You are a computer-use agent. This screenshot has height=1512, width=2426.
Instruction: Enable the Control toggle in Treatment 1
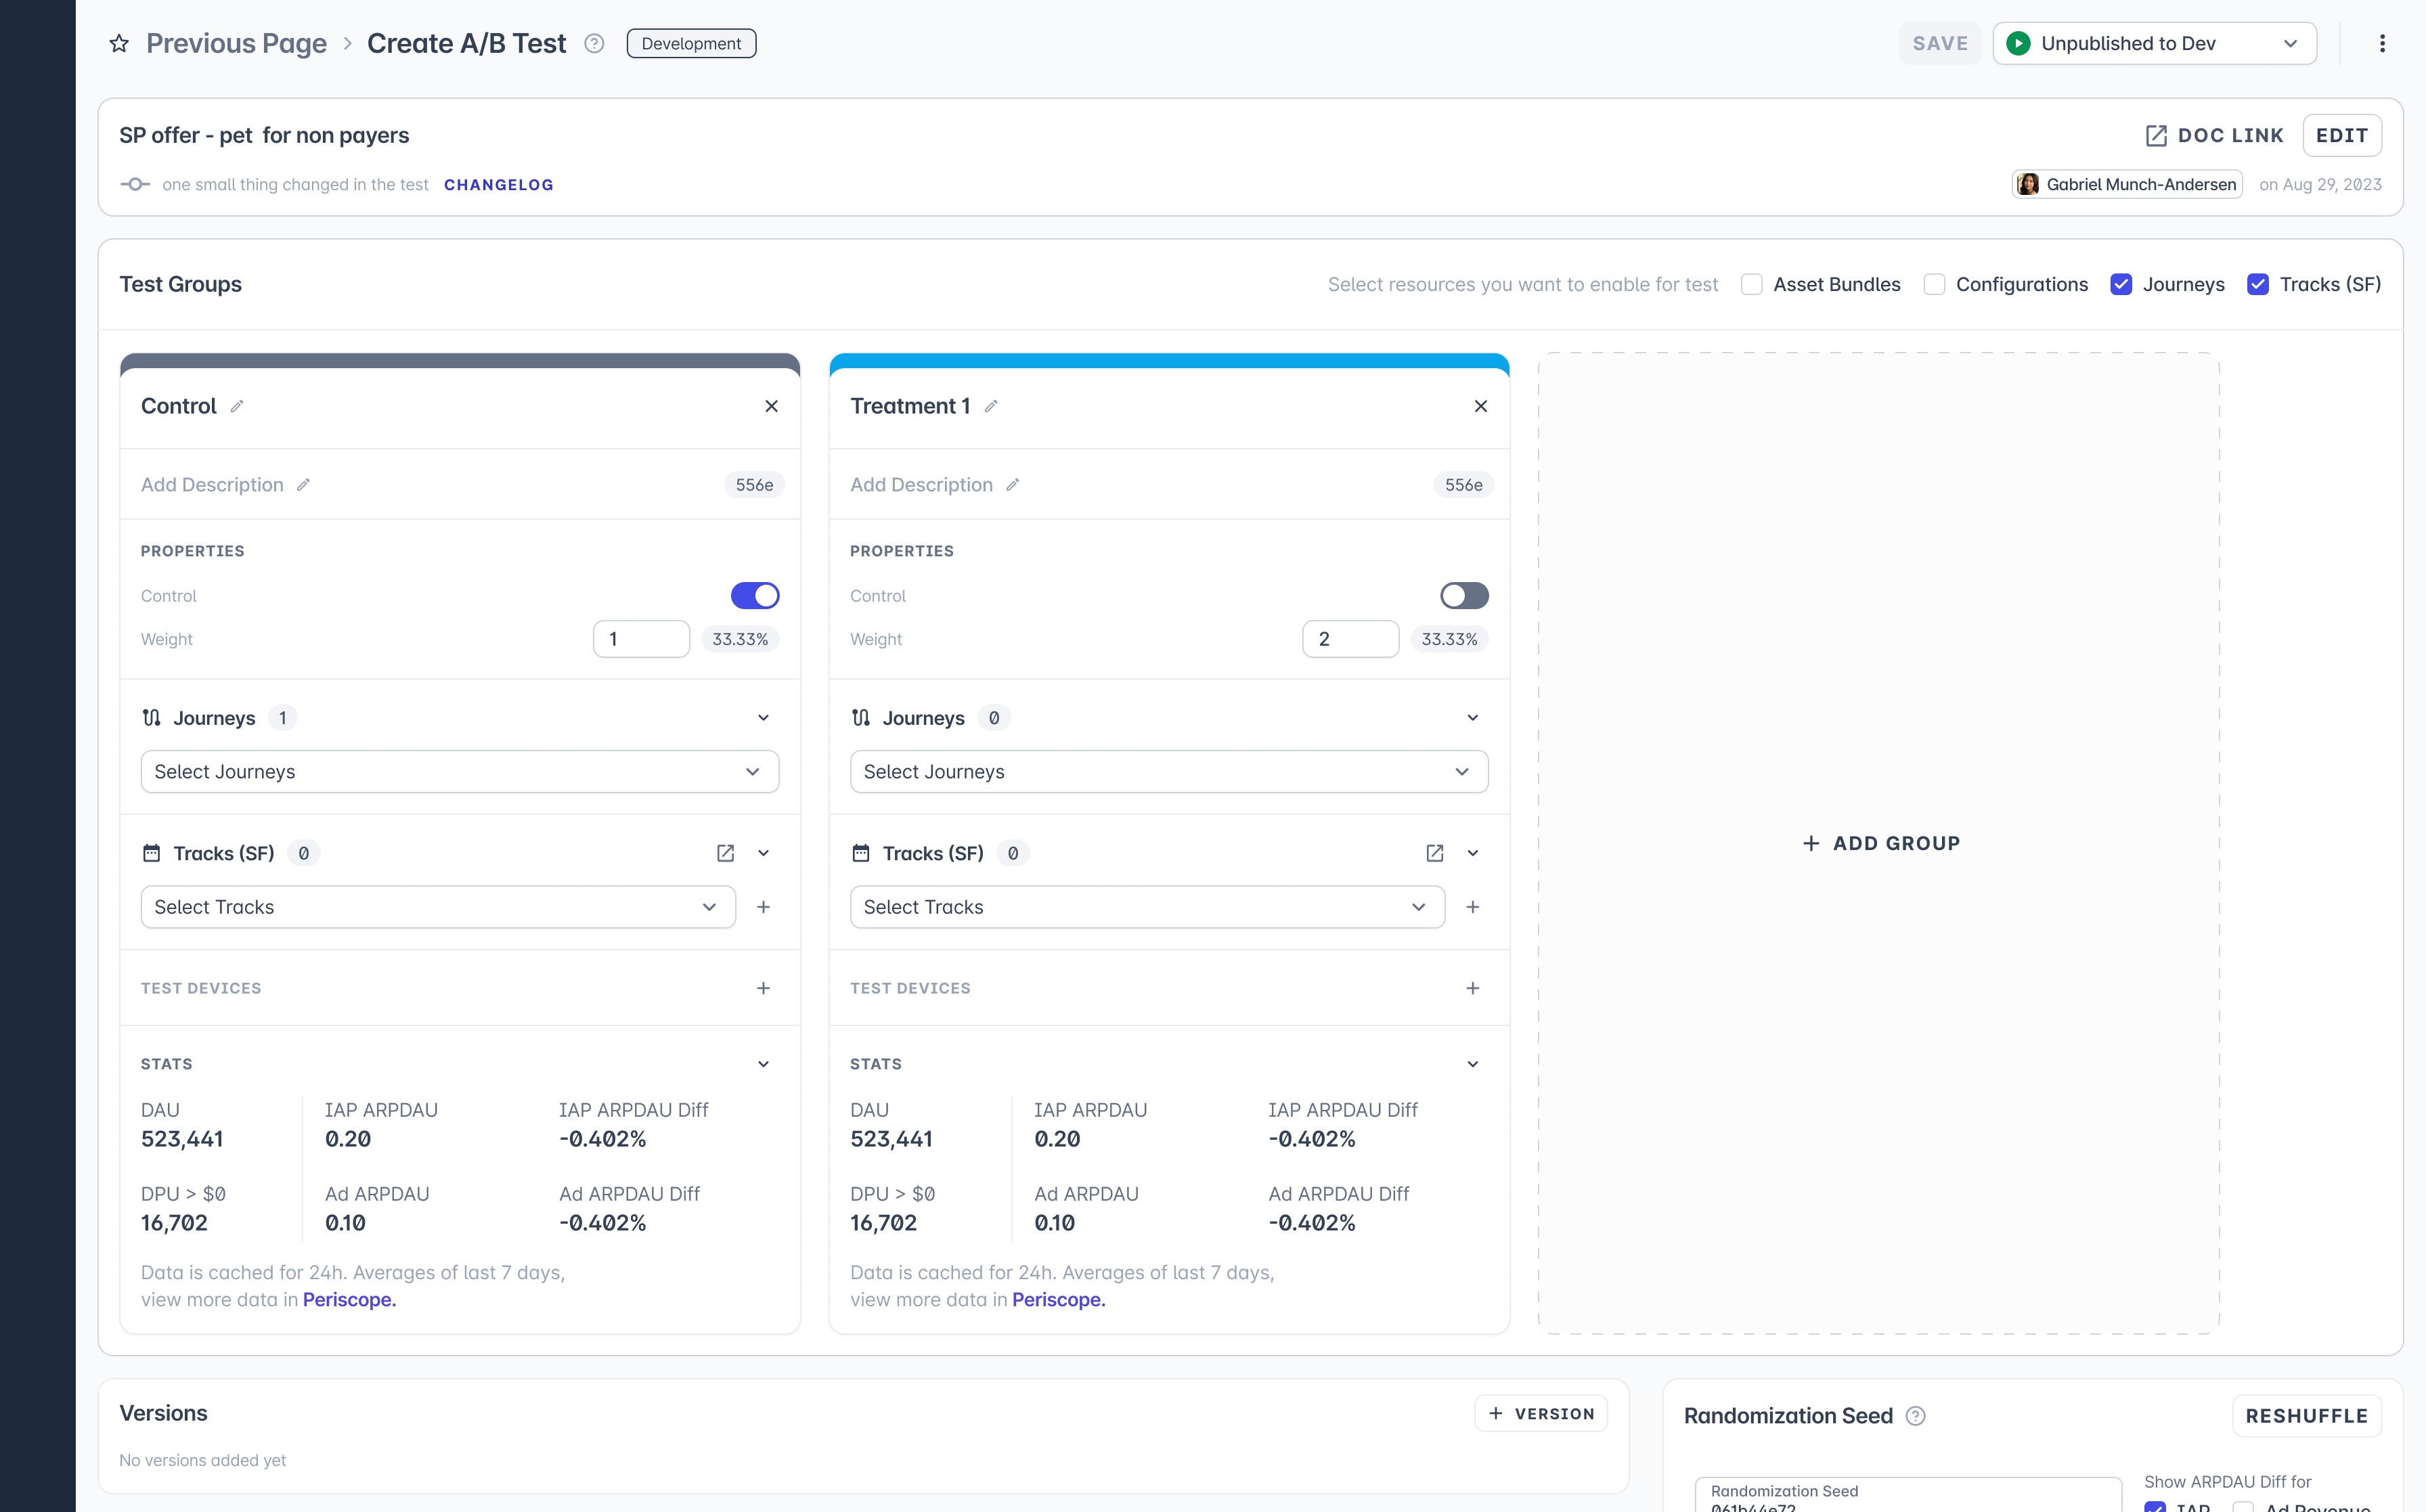click(x=1464, y=596)
